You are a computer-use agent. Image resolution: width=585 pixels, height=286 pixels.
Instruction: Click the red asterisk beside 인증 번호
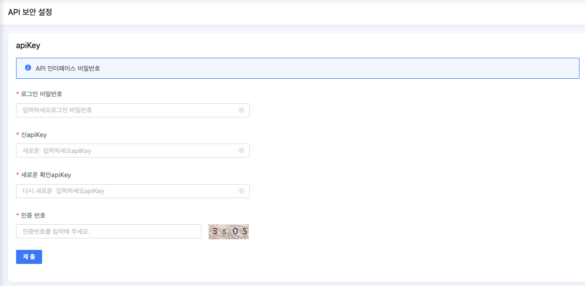[x=18, y=216]
